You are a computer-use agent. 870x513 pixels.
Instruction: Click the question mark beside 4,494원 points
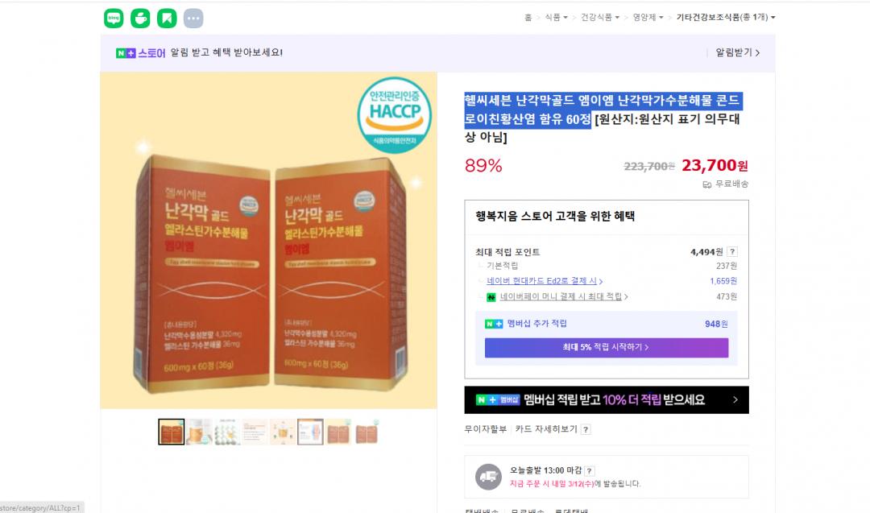coord(732,252)
